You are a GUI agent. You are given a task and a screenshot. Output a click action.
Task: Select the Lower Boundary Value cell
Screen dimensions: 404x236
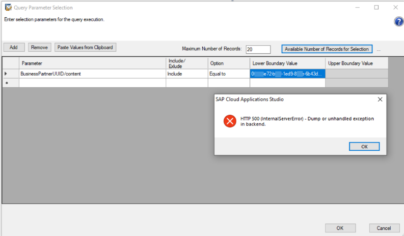287,74
